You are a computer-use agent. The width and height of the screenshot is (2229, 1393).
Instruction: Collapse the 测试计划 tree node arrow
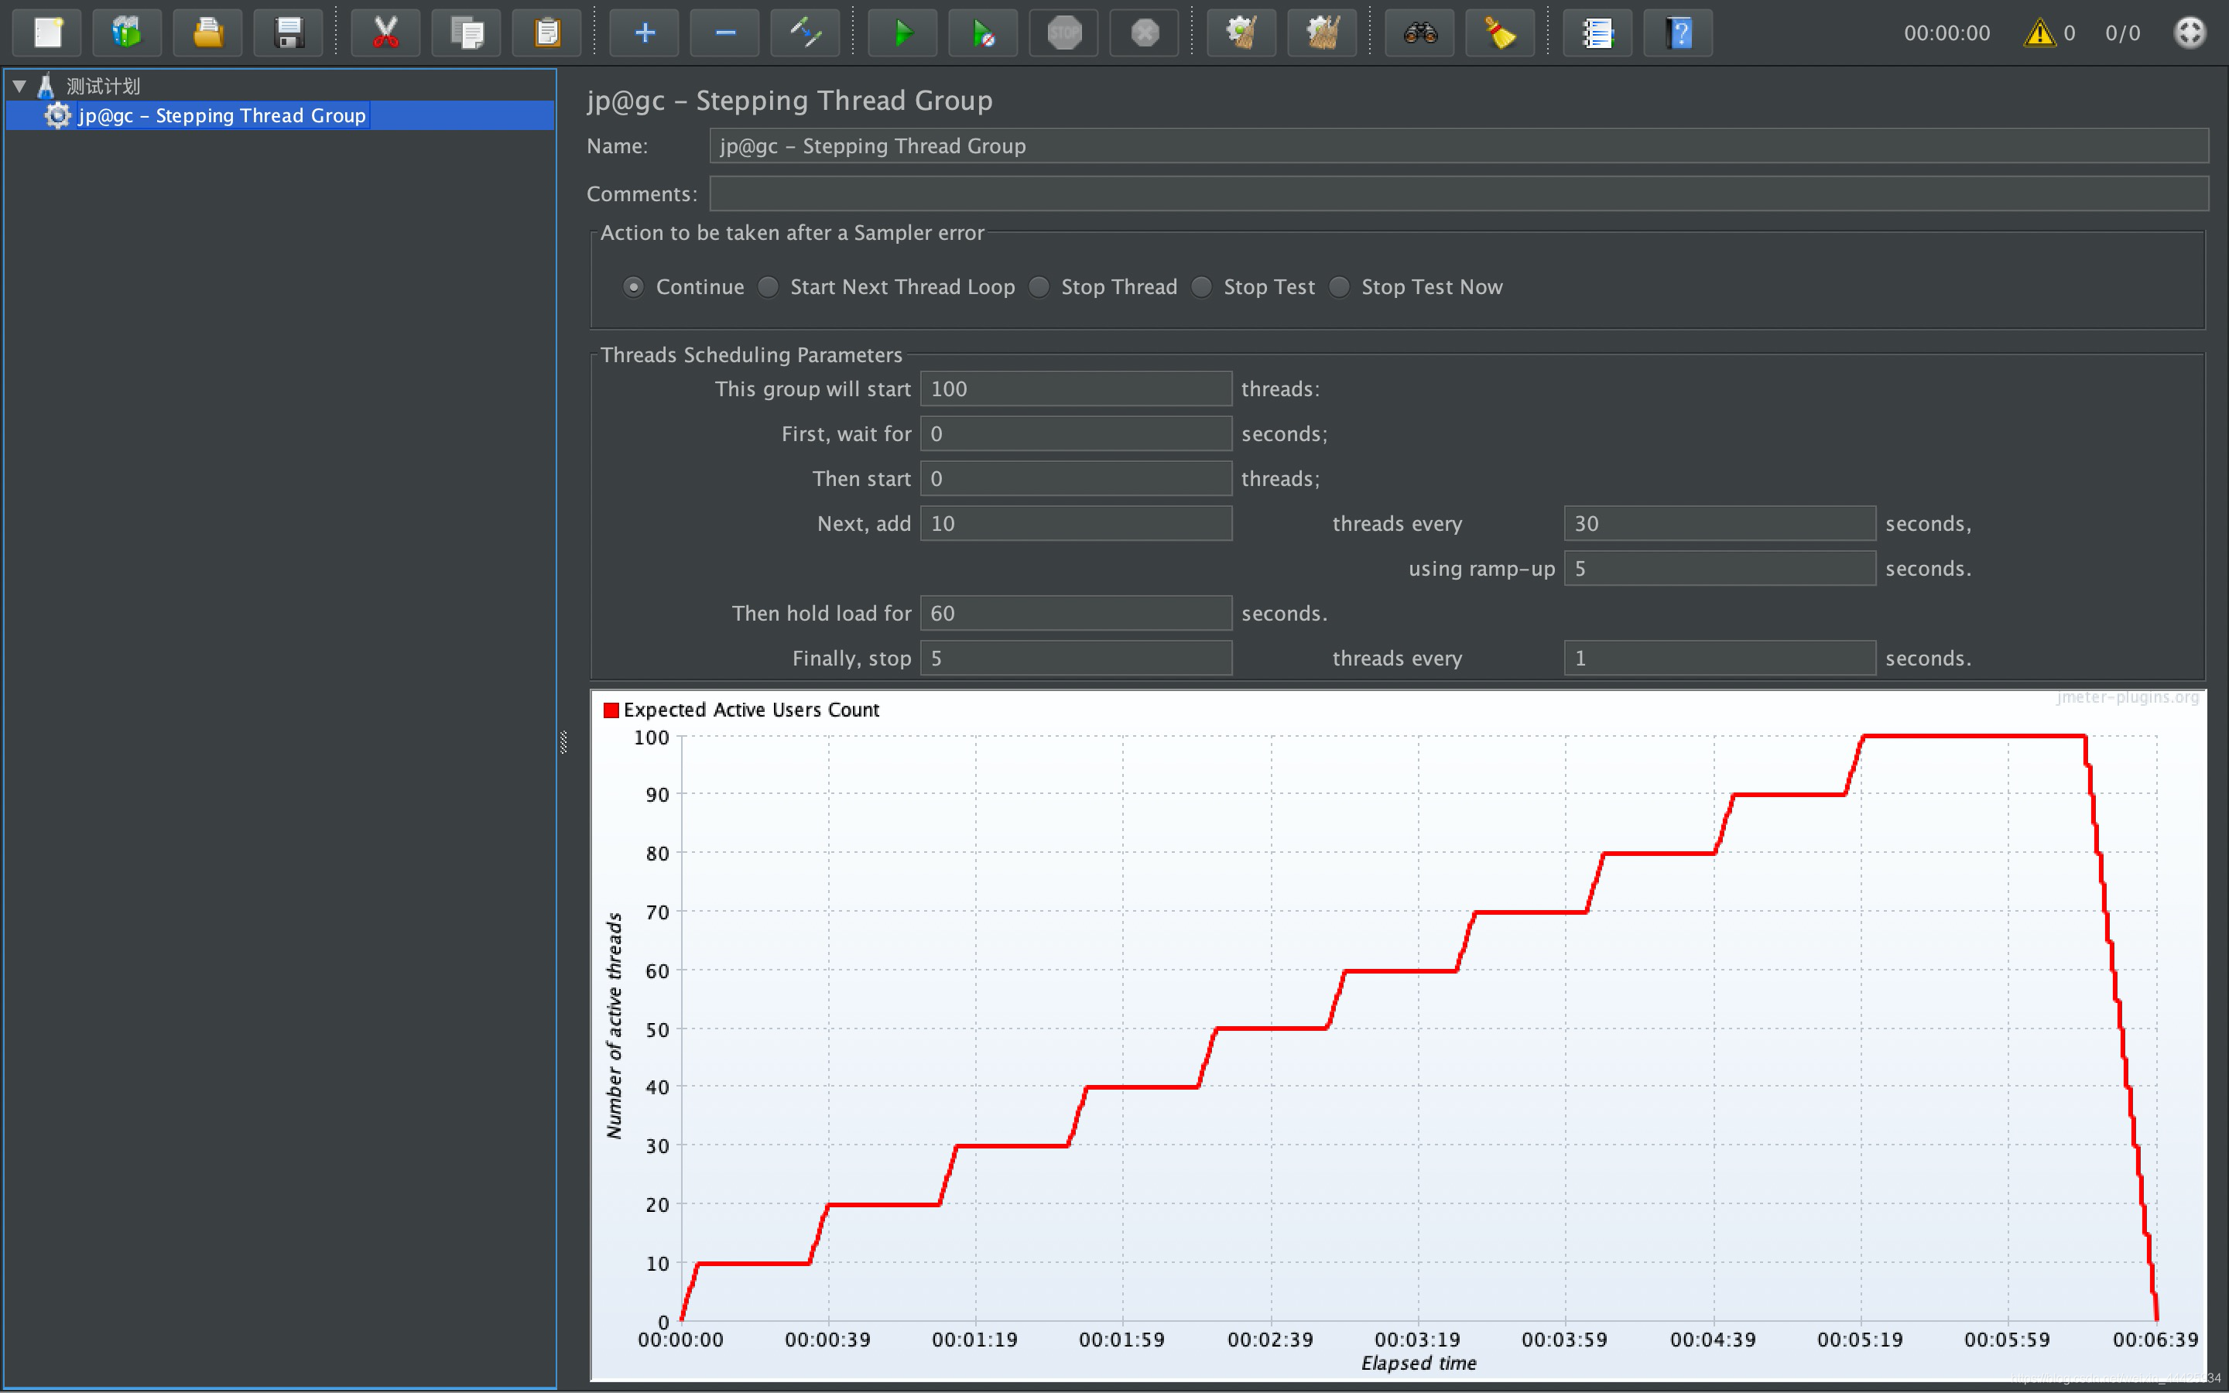19,86
